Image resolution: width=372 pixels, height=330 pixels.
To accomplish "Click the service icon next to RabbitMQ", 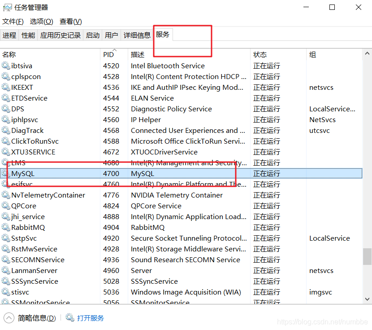I will pos(6,227).
